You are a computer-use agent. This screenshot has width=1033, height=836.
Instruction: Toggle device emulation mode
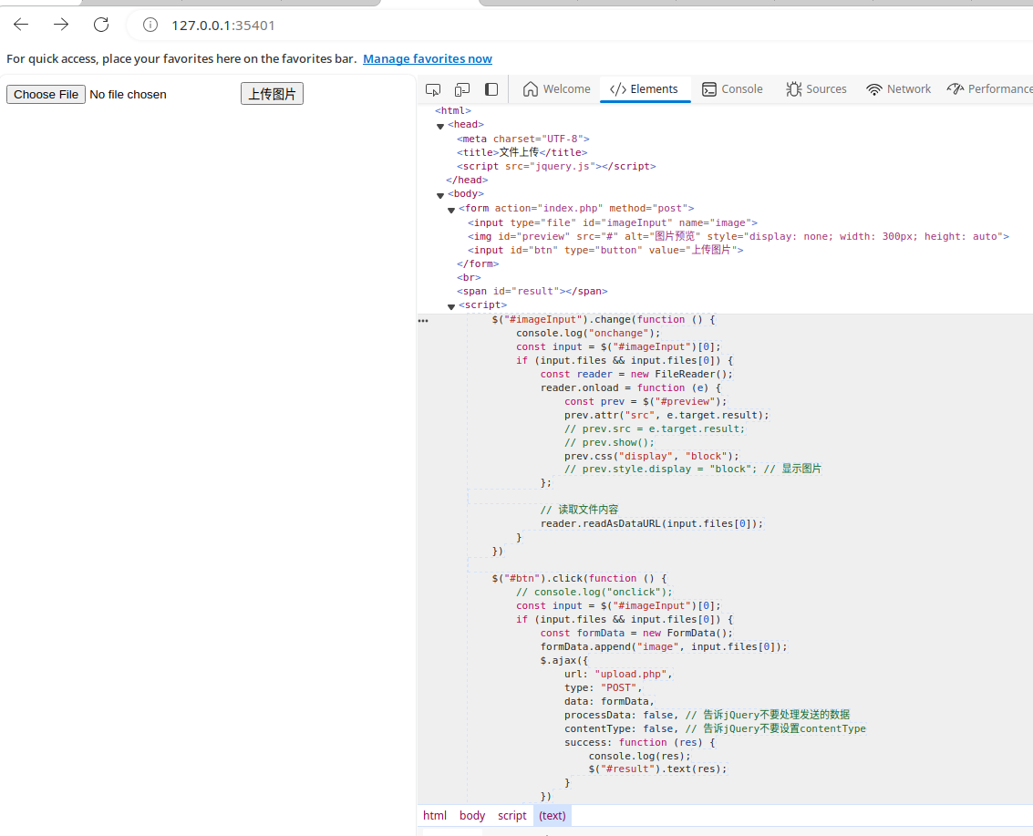coord(462,89)
